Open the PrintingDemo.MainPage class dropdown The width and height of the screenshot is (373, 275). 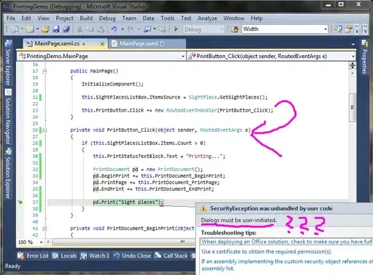[x=182, y=57]
